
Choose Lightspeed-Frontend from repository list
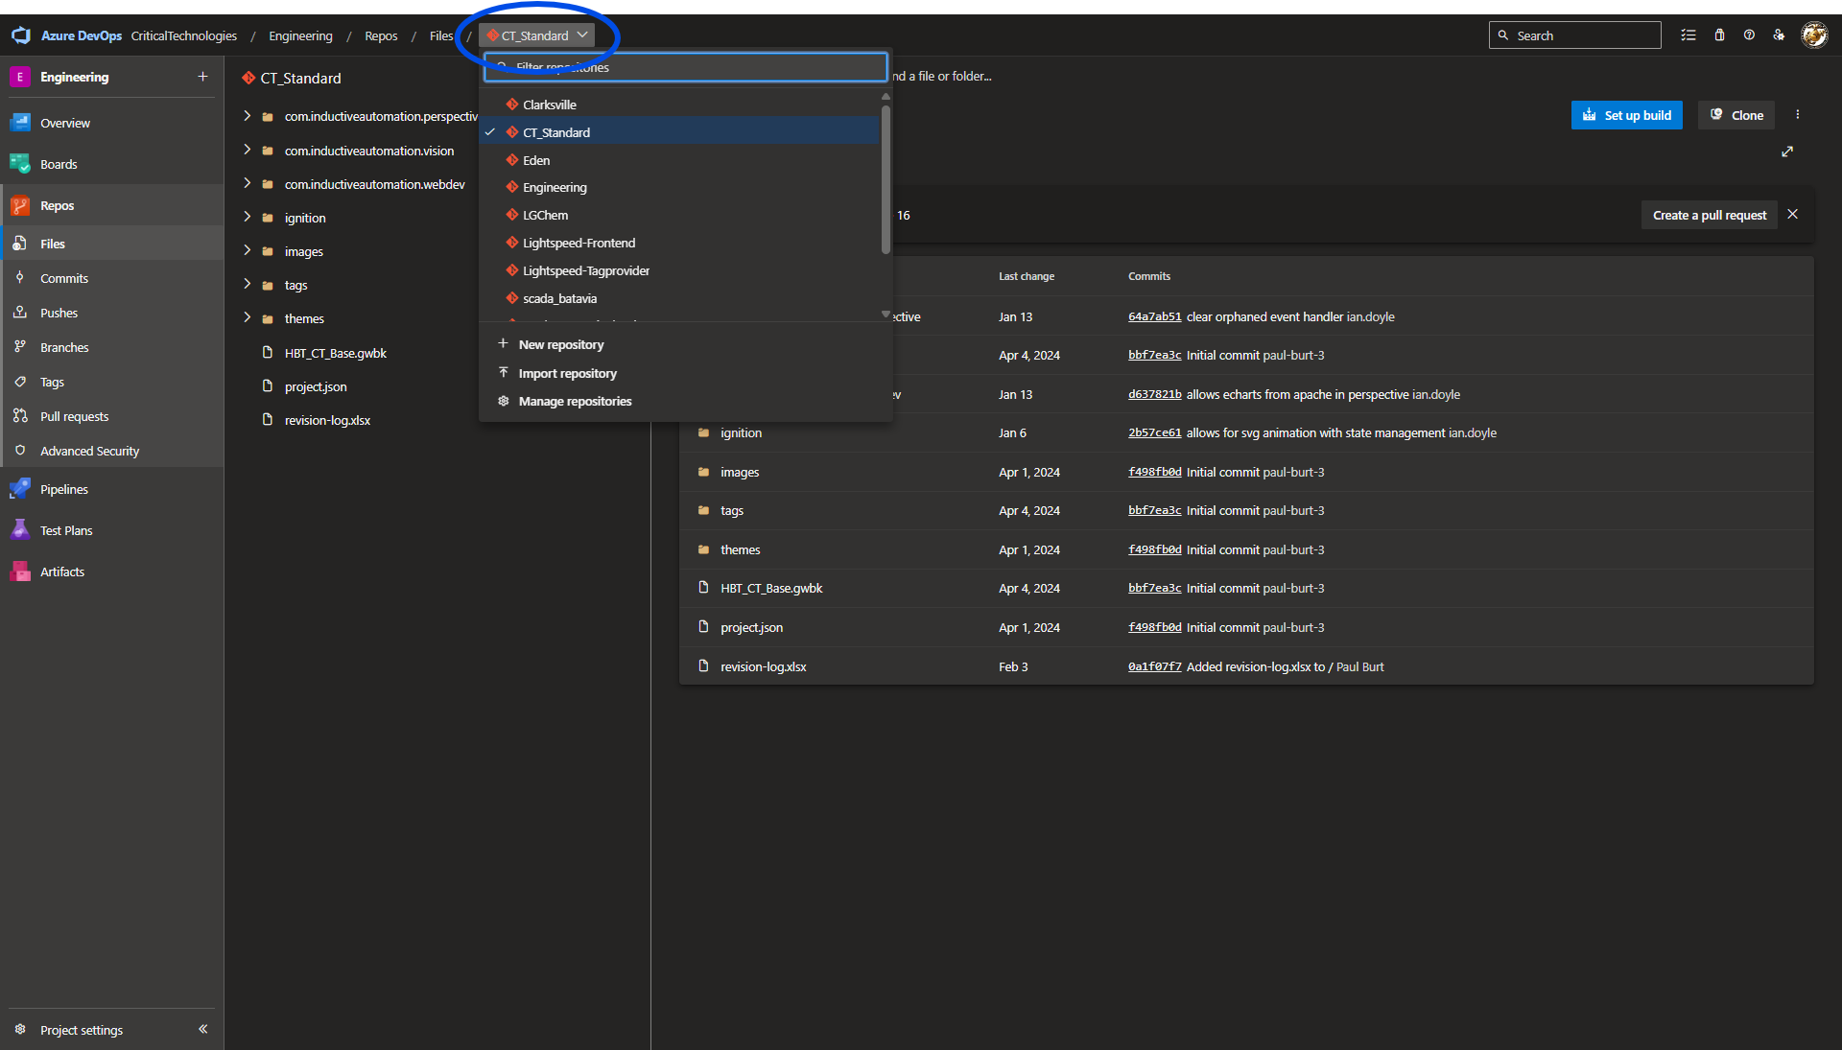(579, 243)
